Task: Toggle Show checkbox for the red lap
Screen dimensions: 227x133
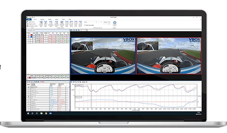Action: pos(29,35)
